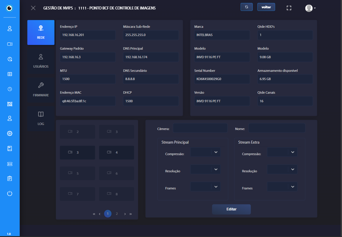
Task: Close the NVR management panel with X
Action: tap(33, 8)
